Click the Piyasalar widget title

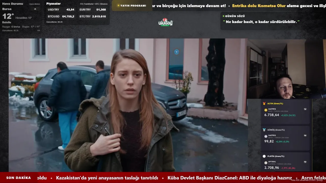pyautogui.click(x=53, y=4)
